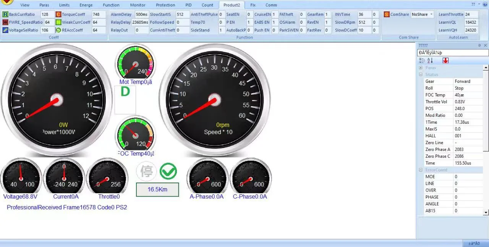Switch to the Count tab
Image resolution: width=489 pixels, height=247 pixels.
pyautogui.click(x=207, y=5)
